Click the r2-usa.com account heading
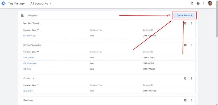218x105 pixels. (x=29, y=78)
